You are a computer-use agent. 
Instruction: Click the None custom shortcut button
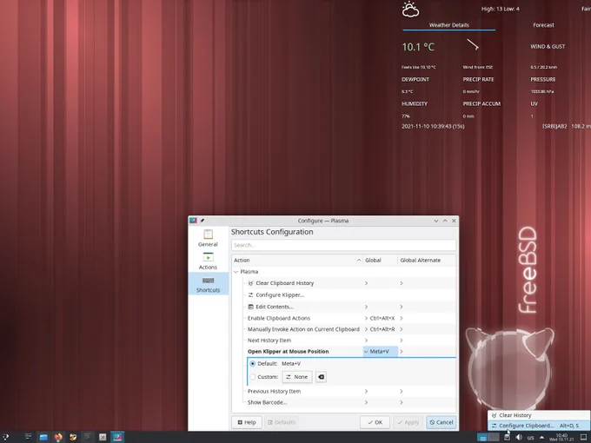coord(297,377)
